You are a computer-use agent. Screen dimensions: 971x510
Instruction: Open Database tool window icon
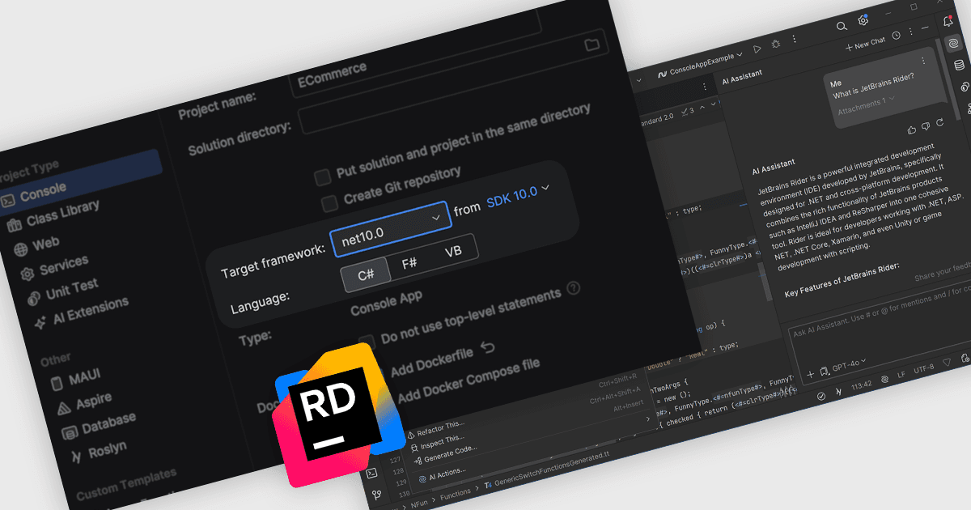pyautogui.click(x=959, y=66)
